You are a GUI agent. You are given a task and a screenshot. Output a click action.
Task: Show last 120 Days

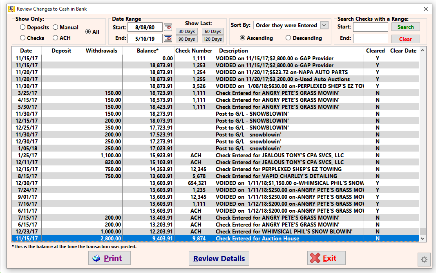coord(213,39)
